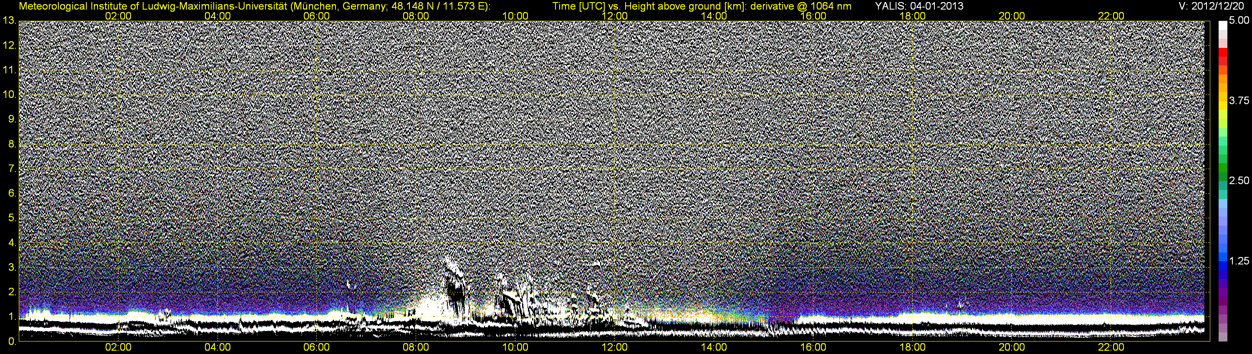The image size is (1252, 354).
Task: Click the 10 km height axis label
Action: pos(9,95)
